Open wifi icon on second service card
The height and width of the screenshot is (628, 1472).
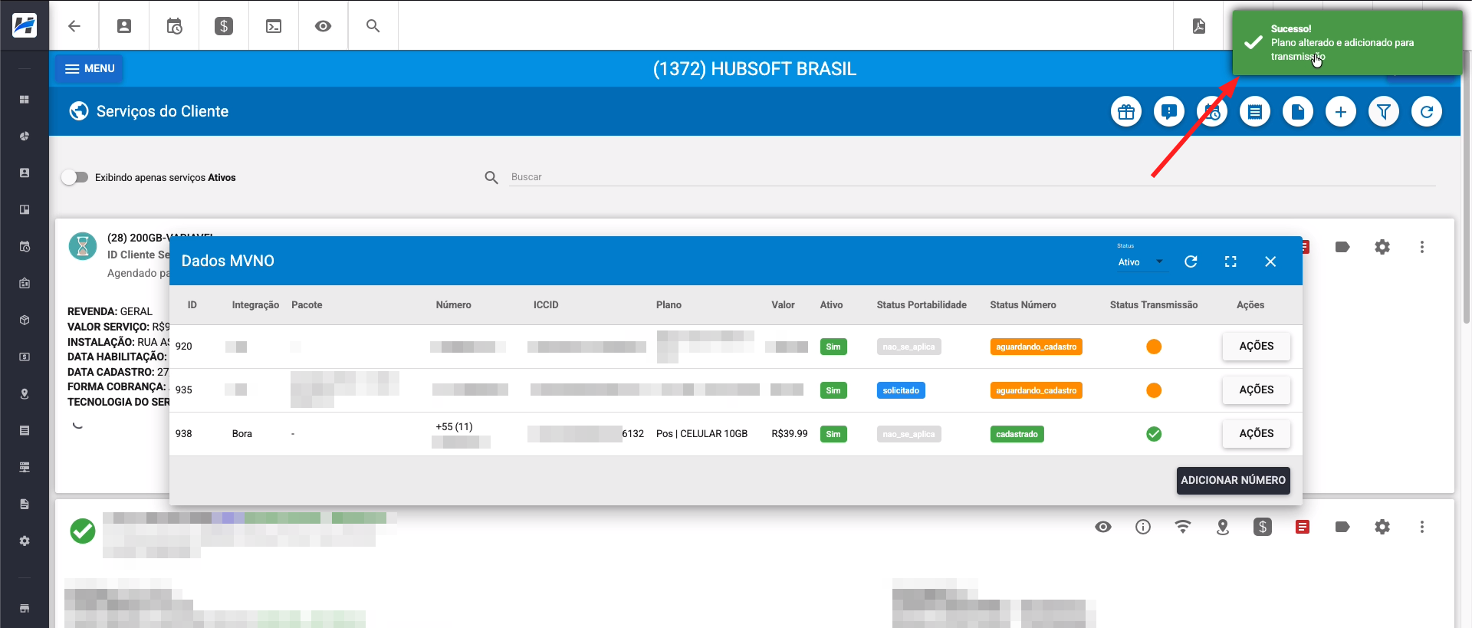1183,527
